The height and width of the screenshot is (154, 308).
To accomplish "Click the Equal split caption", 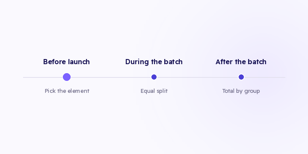I will pyautogui.click(x=154, y=91).
